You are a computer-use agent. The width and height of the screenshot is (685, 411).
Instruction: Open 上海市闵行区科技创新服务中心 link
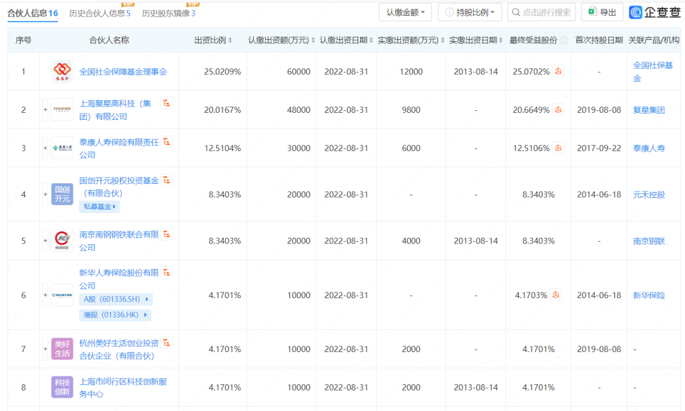pos(123,388)
